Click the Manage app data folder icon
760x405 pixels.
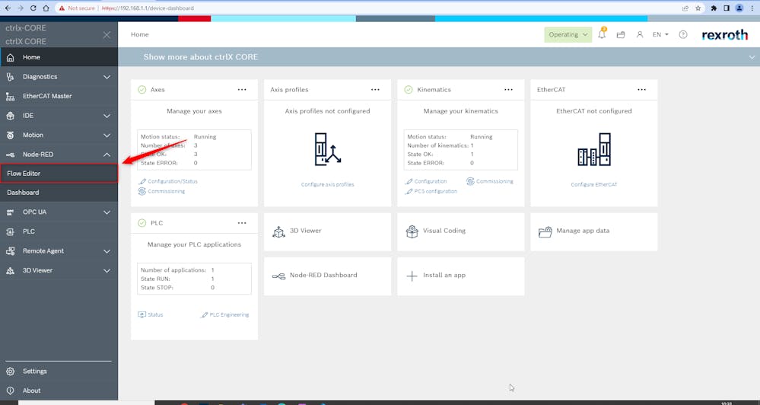click(x=545, y=232)
